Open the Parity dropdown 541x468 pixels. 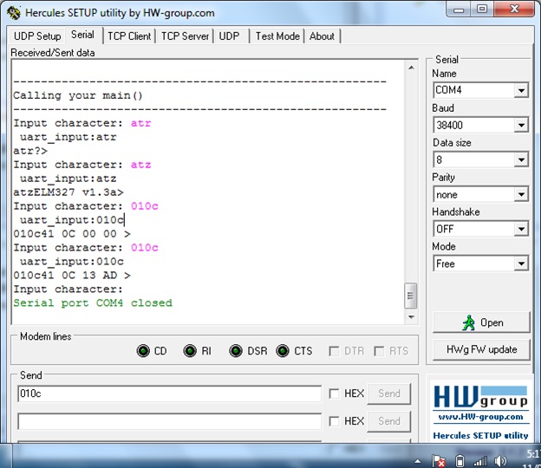pos(521,194)
